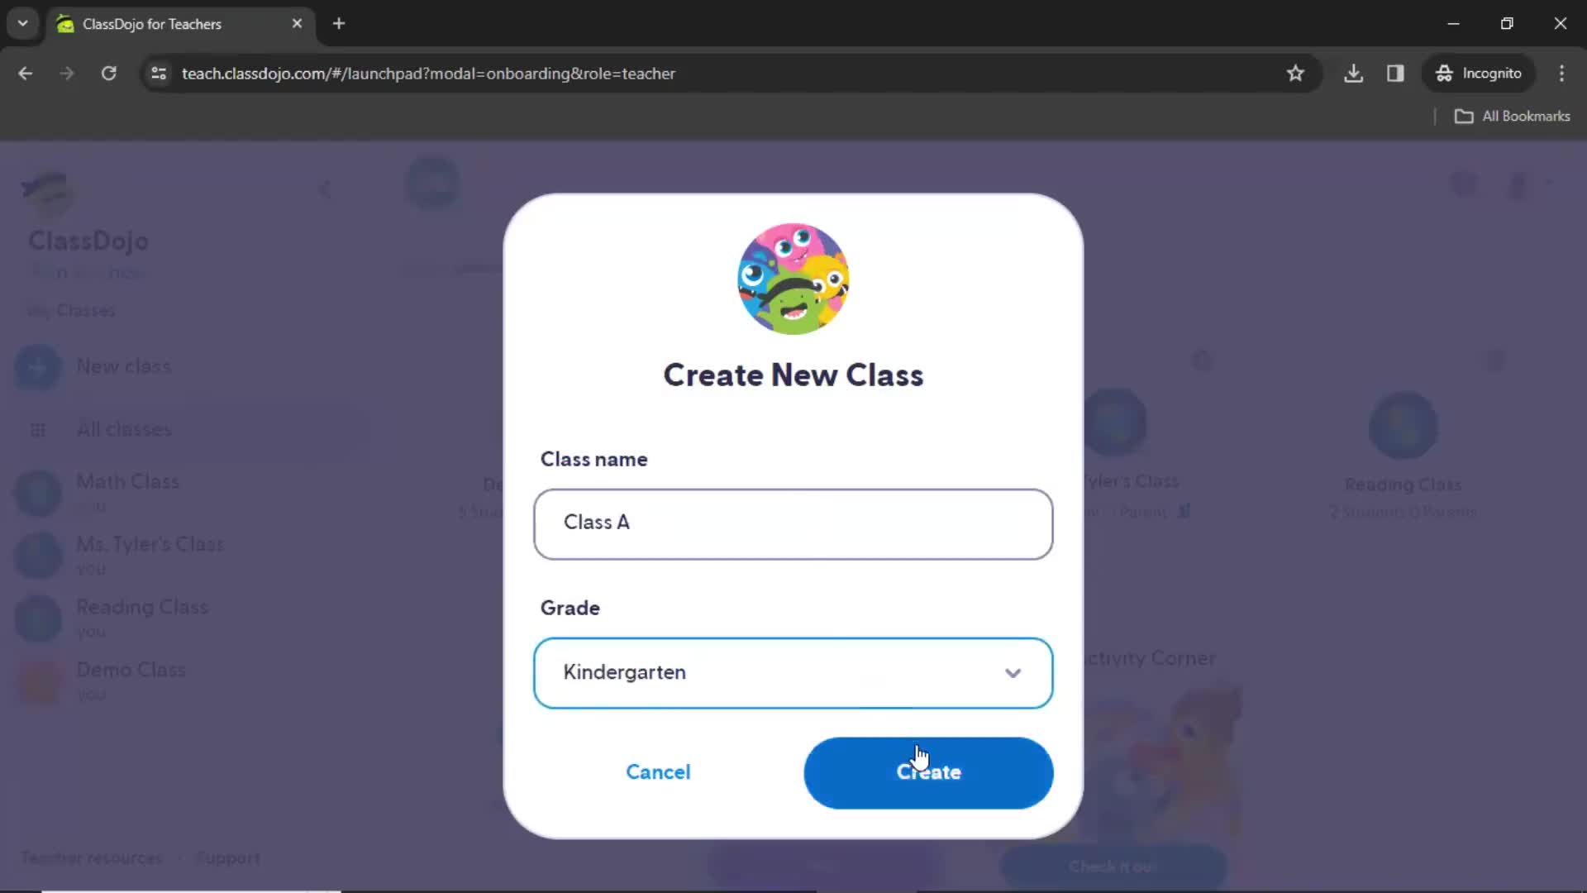1587x893 pixels.
Task: Open Reading Class in sidebar
Action: point(141,606)
